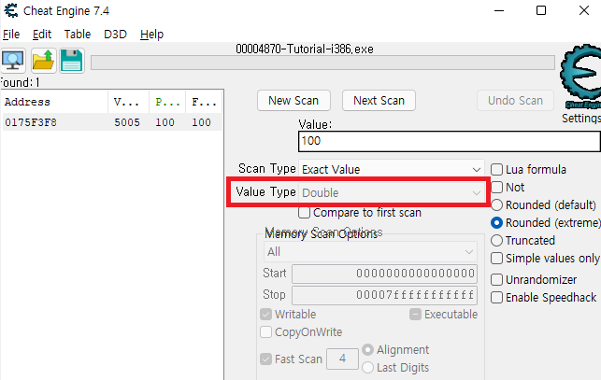601x380 pixels.
Task: Toggle the Not checkbox
Action: click(x=496, y=188)
